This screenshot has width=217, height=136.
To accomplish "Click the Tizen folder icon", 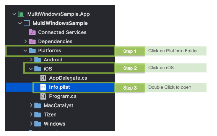I will [38, 114].
